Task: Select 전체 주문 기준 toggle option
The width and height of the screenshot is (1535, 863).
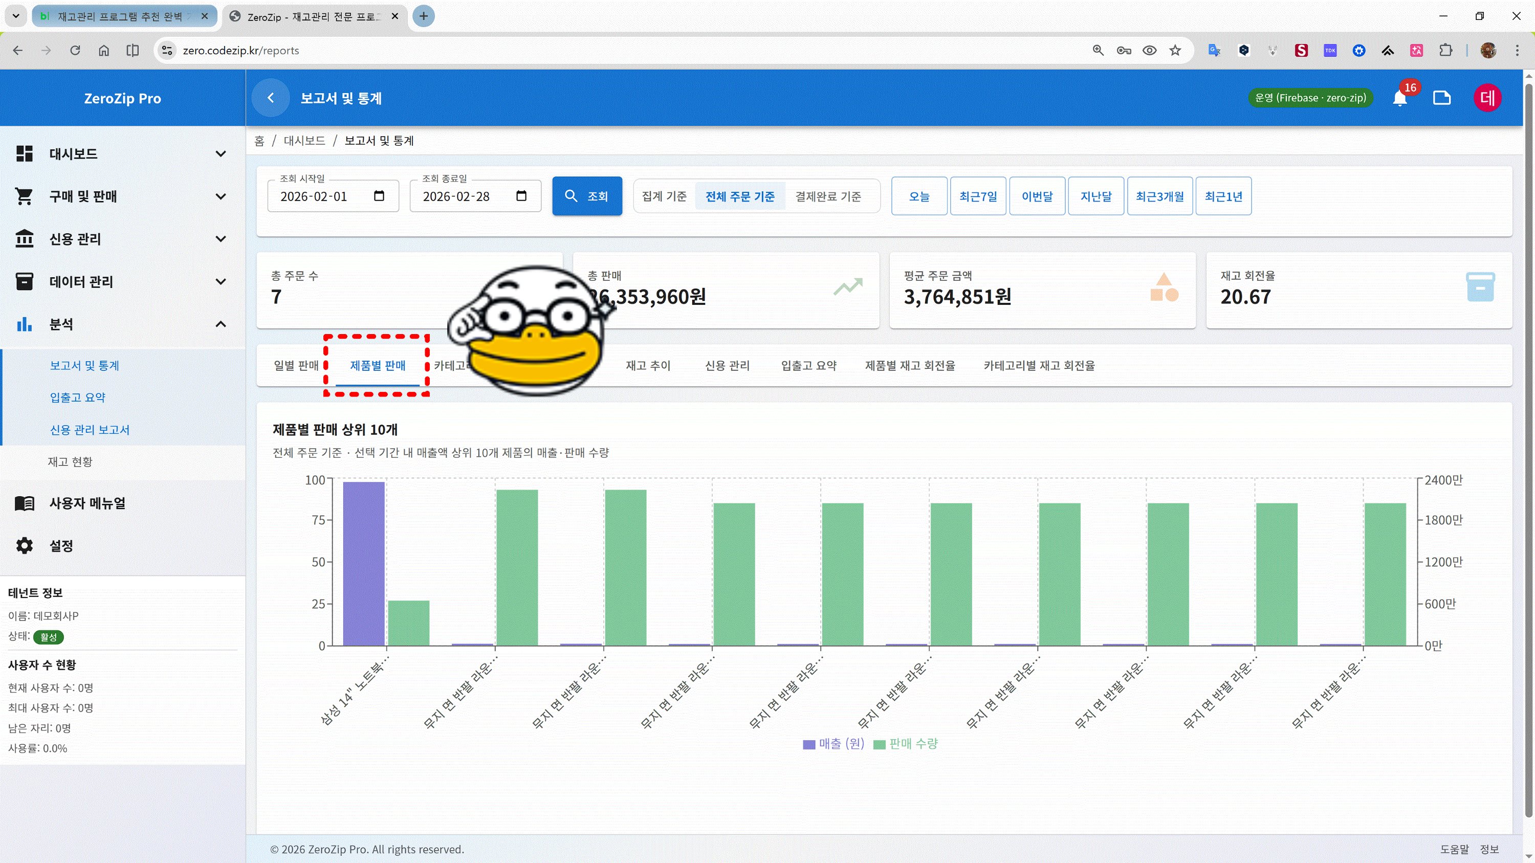Action: pos(739,196)
